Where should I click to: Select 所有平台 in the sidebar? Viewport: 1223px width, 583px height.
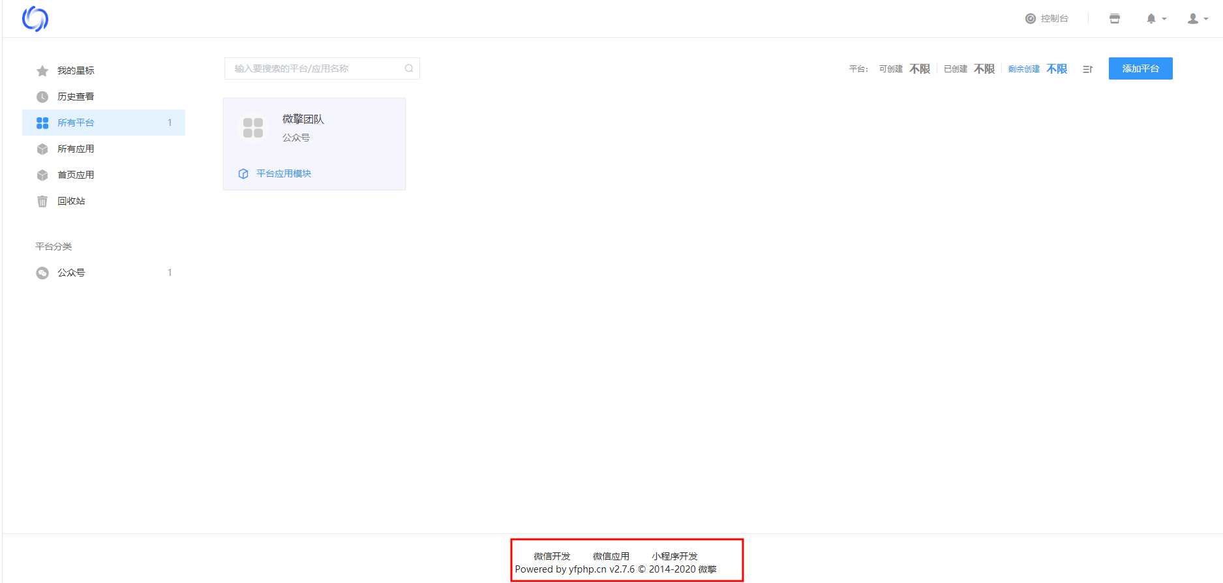[x=104, y=123]
